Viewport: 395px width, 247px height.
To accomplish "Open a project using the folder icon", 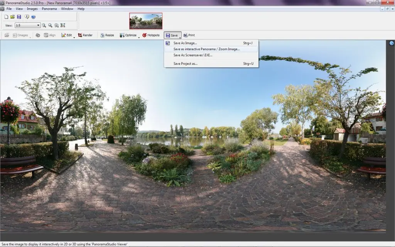I will point(12,17).
